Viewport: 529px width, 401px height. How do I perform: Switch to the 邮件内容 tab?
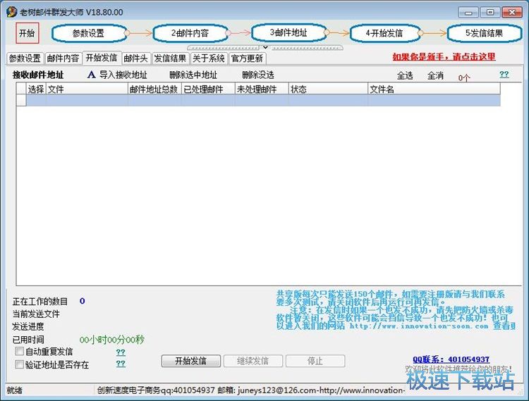click(x=63, y=58)
